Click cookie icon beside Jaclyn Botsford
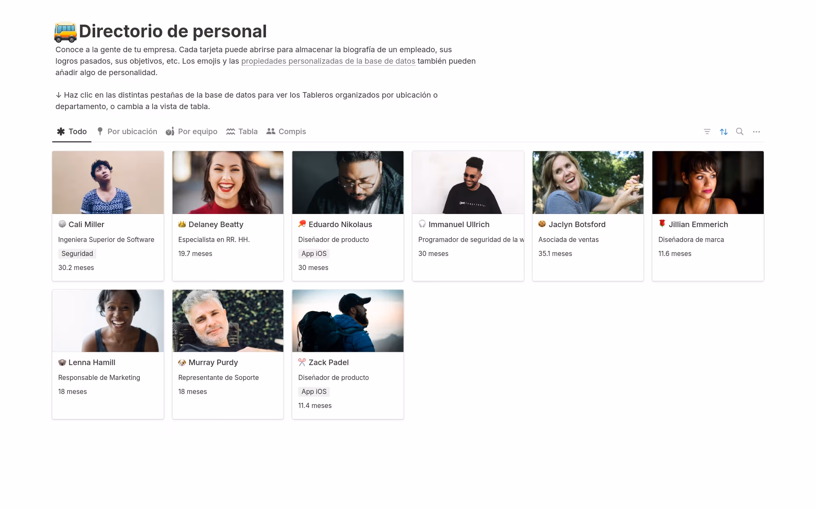Screen dimensions: 816x509 pyautogui.click(x=542, y=224)
